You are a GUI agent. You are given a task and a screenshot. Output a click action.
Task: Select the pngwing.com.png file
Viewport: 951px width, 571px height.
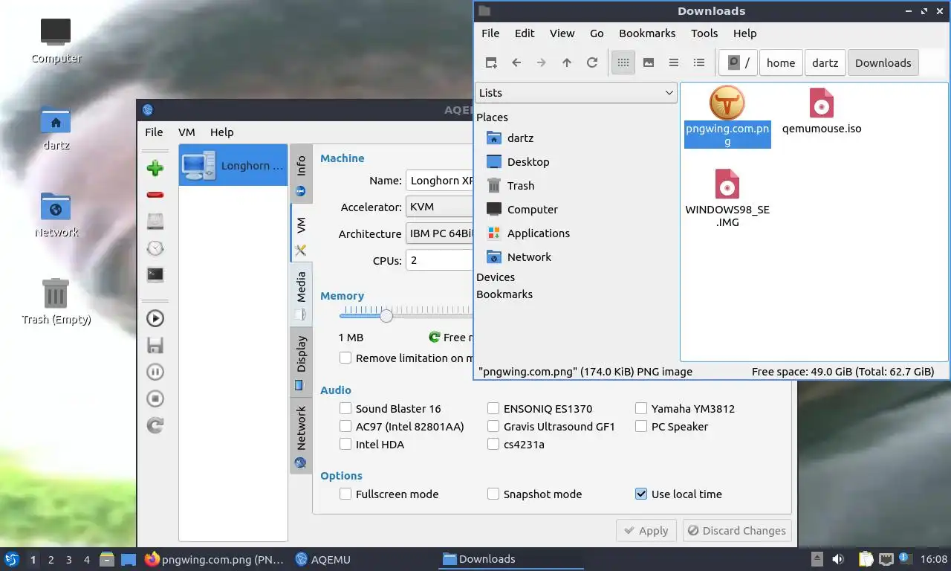(727, 117)
